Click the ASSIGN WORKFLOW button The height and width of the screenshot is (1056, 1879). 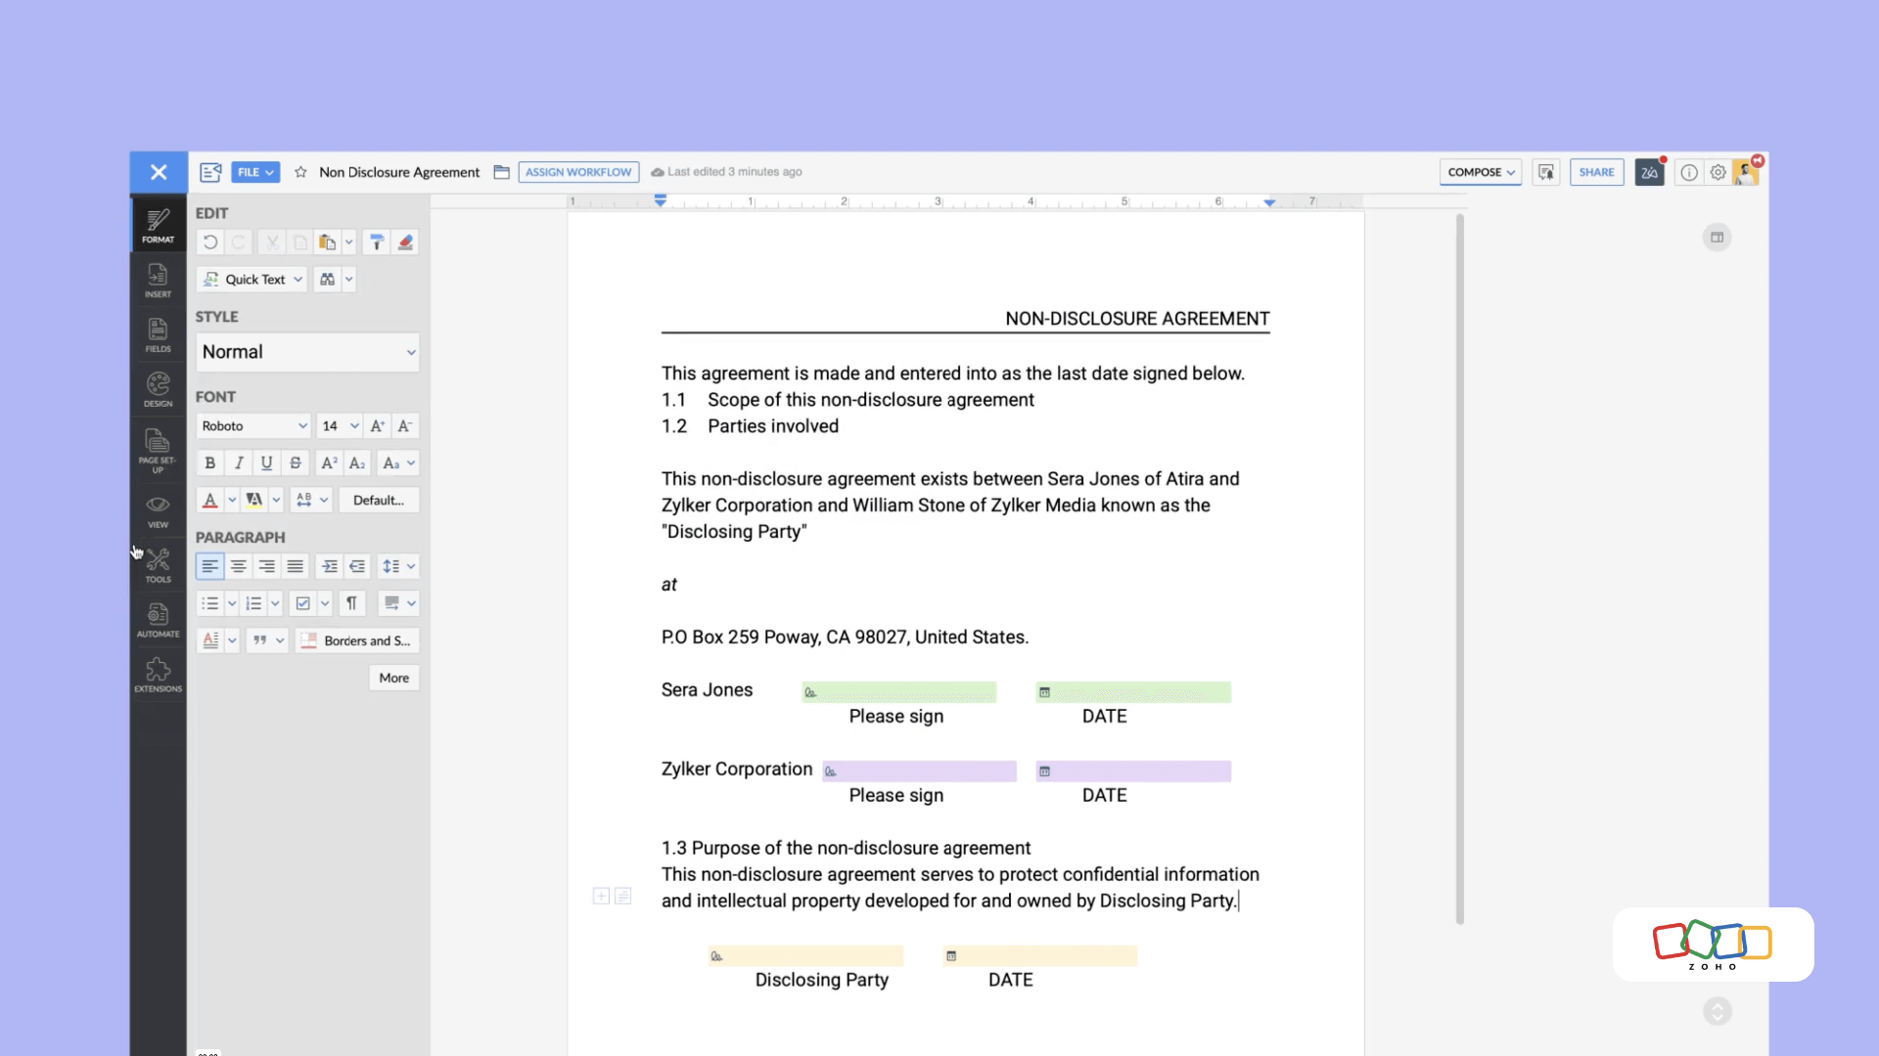(578, 172)
